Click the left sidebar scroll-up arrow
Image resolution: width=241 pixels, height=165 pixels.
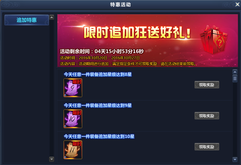(x=51, y=17)
